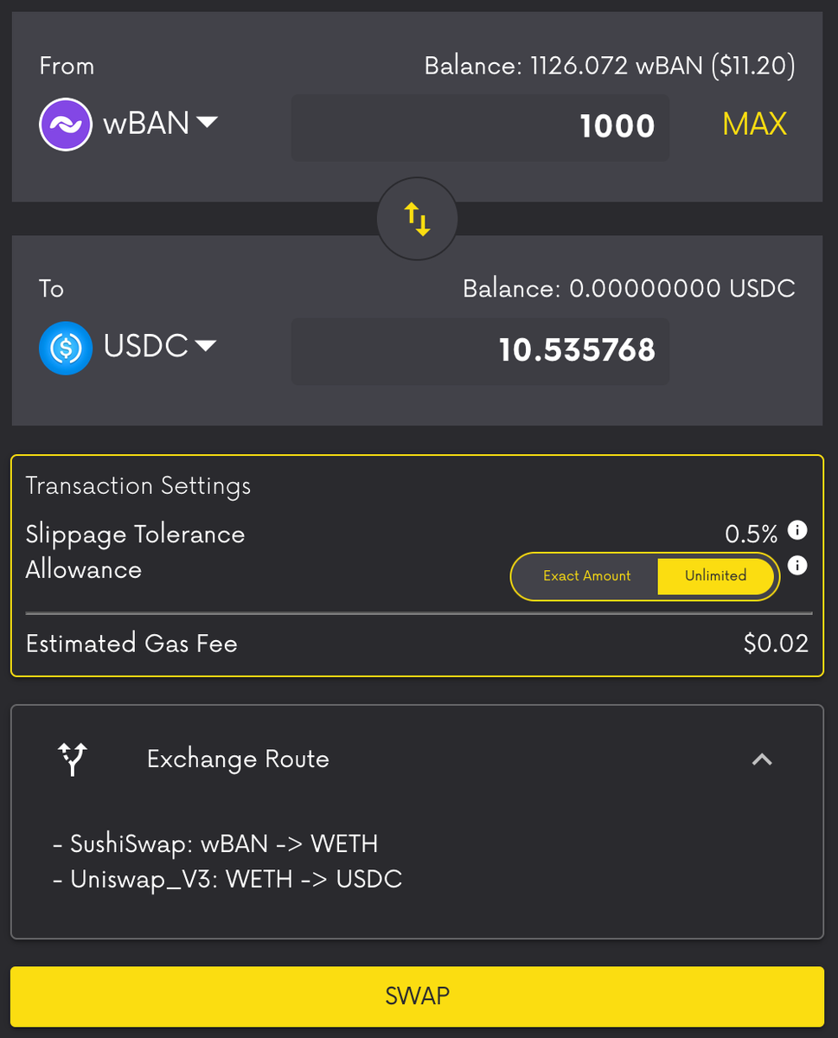This screenshot has width=838, height=1038.
Task: Click the 1000 wBAN amount field
Action: coord(480,128)
